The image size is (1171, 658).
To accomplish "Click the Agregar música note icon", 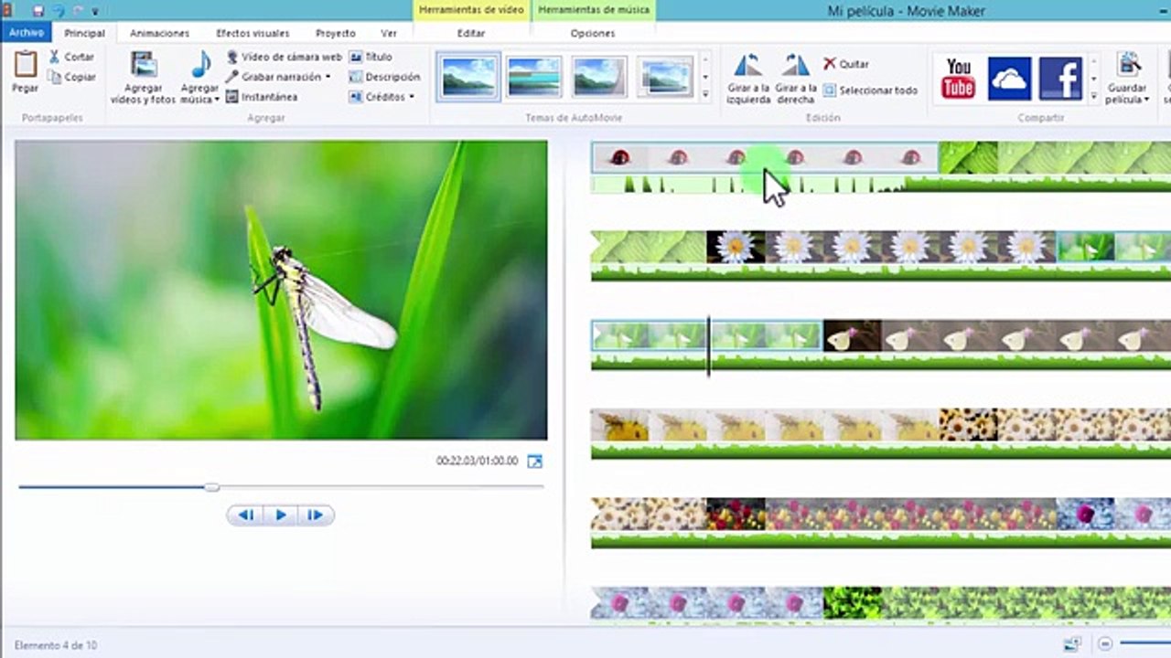I will pos(200,65).
